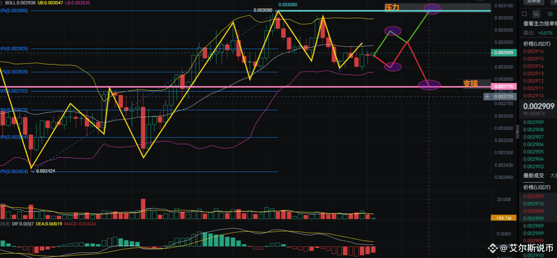Click the DEA value label in the MACD pane

pyautogui.click(x=49, y=224)
